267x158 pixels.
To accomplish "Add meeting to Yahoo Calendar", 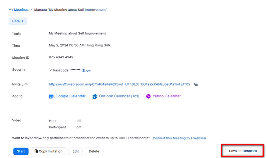I will pyautogui.click(x=167, y=96).
